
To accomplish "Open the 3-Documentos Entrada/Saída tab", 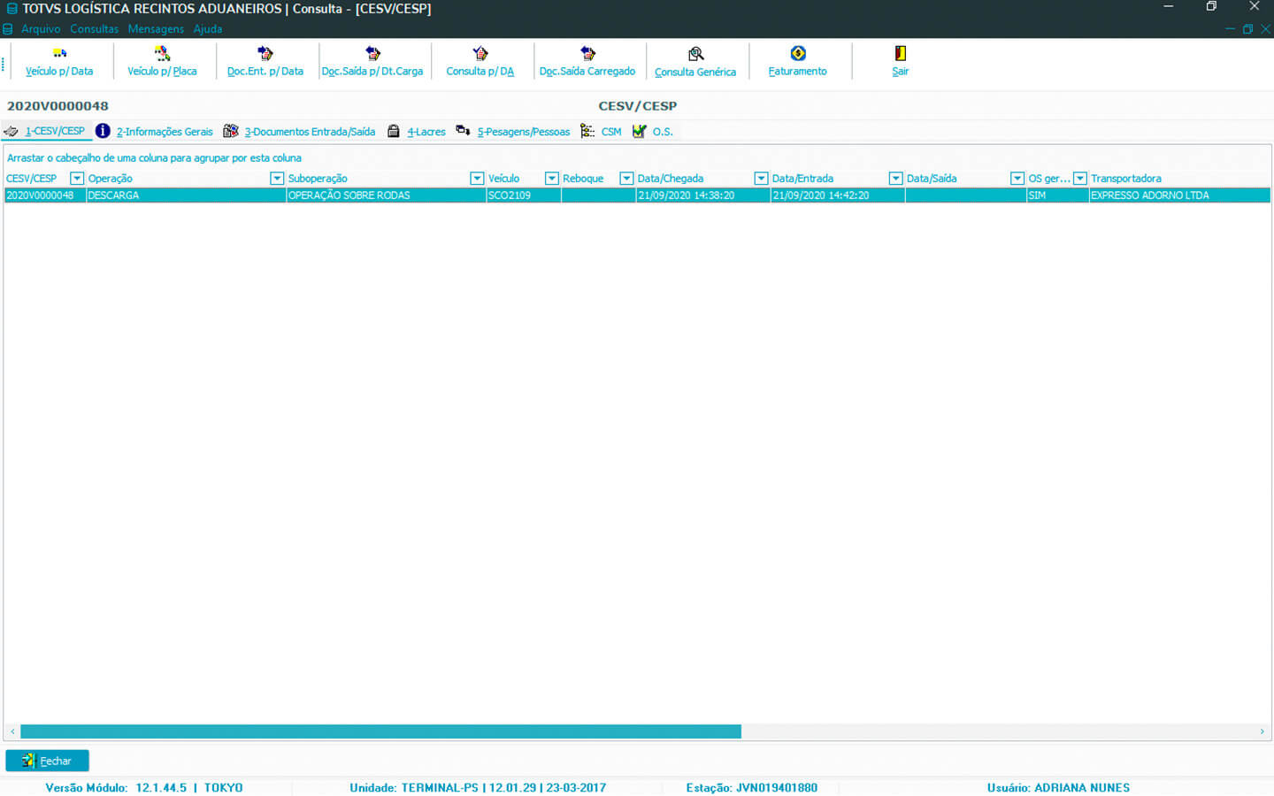I will 309,132.
